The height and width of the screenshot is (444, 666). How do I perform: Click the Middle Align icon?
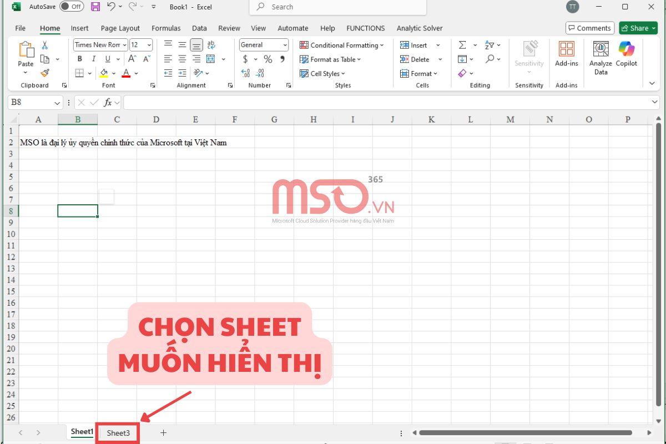point(182,44)
